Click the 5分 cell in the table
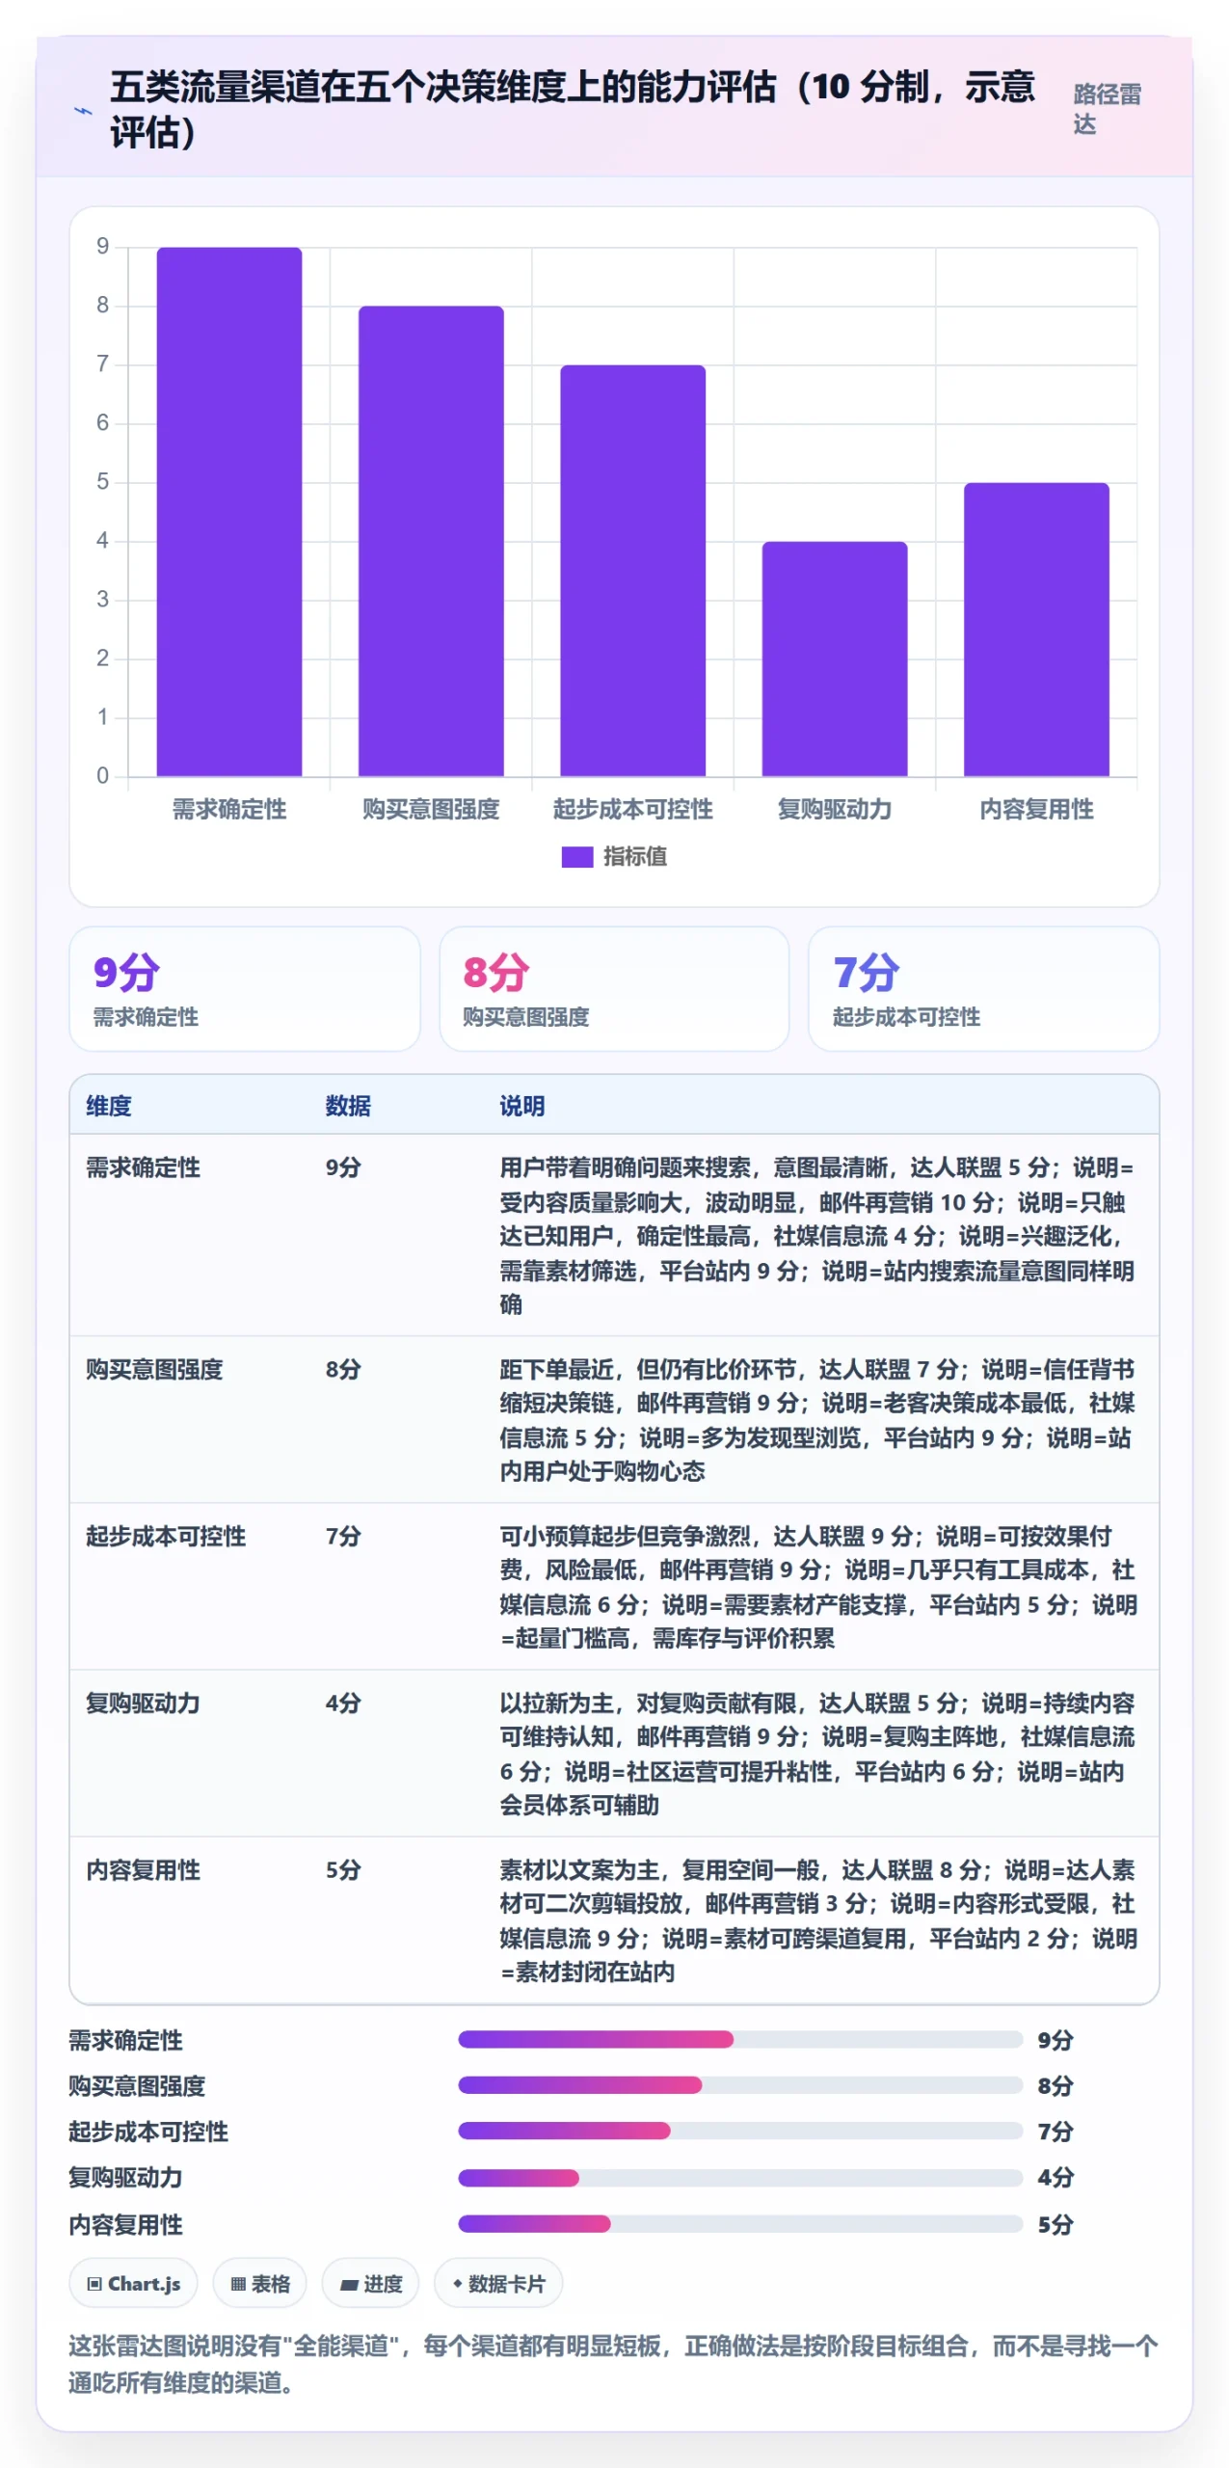The image size is (1229, 2468). pos(343,1870)
